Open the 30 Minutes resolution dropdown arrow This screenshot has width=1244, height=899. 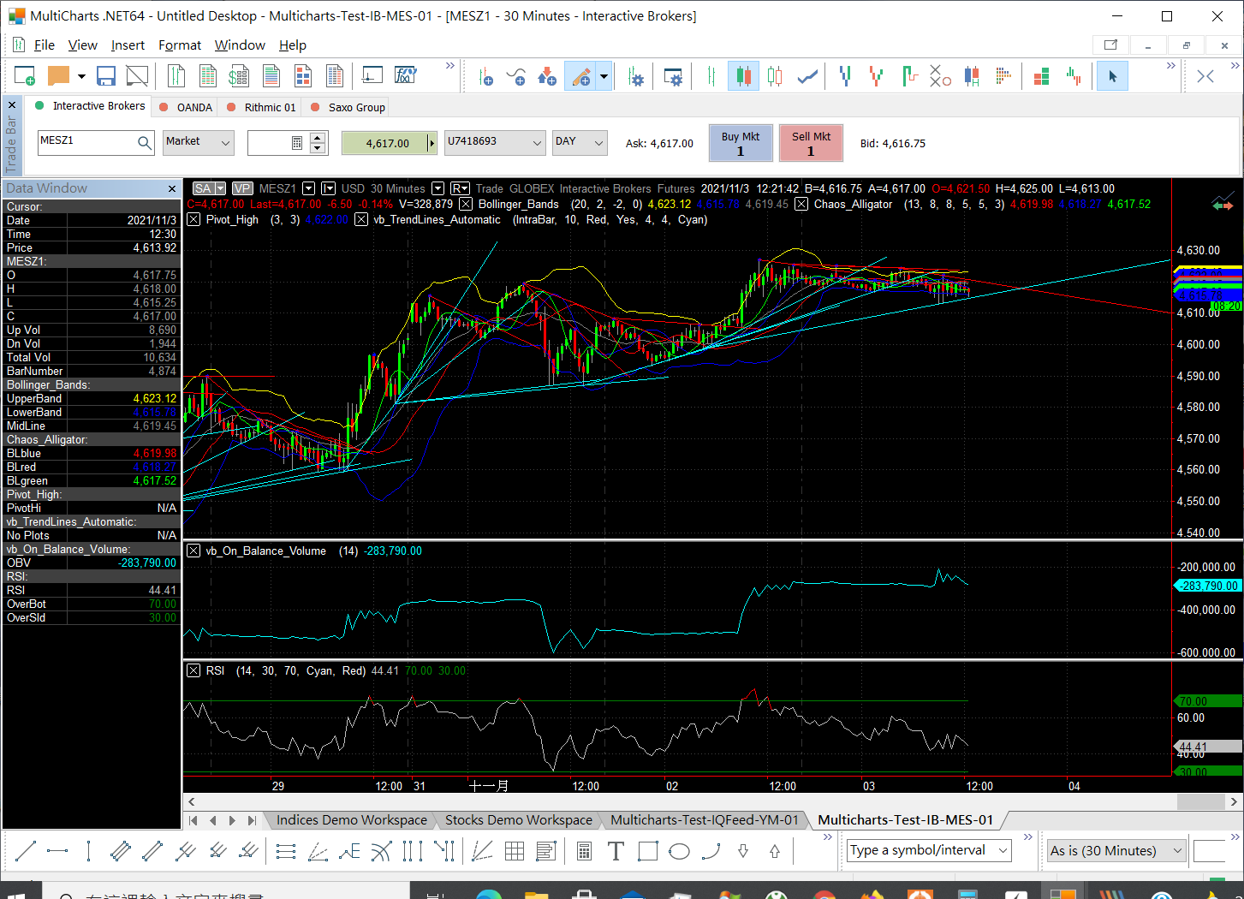click(x=438, y=188)
